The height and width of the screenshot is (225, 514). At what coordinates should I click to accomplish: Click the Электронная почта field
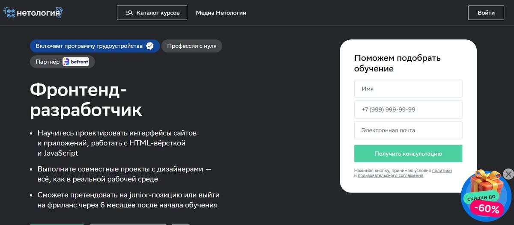click(x=408, y=130)
